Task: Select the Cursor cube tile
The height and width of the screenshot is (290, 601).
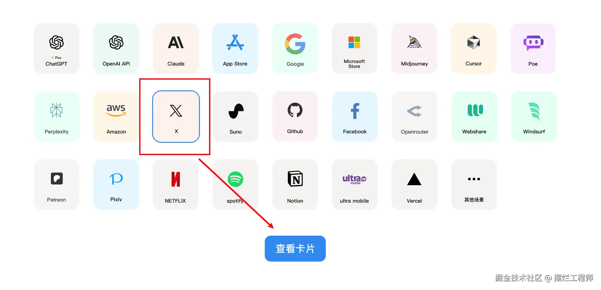Action: click(474, 48)
